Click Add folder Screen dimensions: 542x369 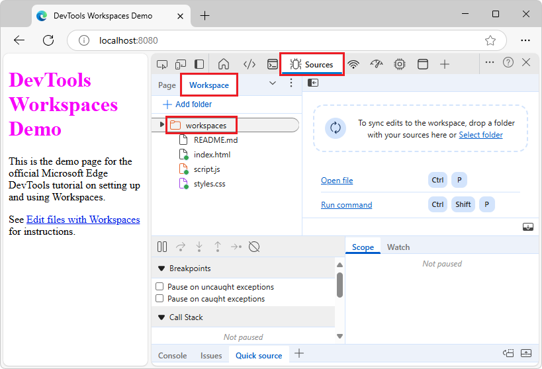pyautogui.click(x=187, y=104)
